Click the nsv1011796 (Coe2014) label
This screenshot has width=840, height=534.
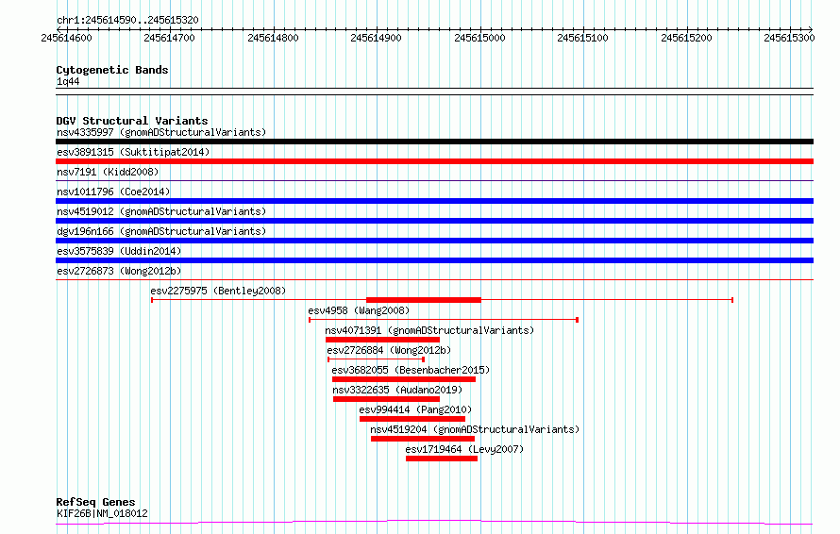coord(113,192)
